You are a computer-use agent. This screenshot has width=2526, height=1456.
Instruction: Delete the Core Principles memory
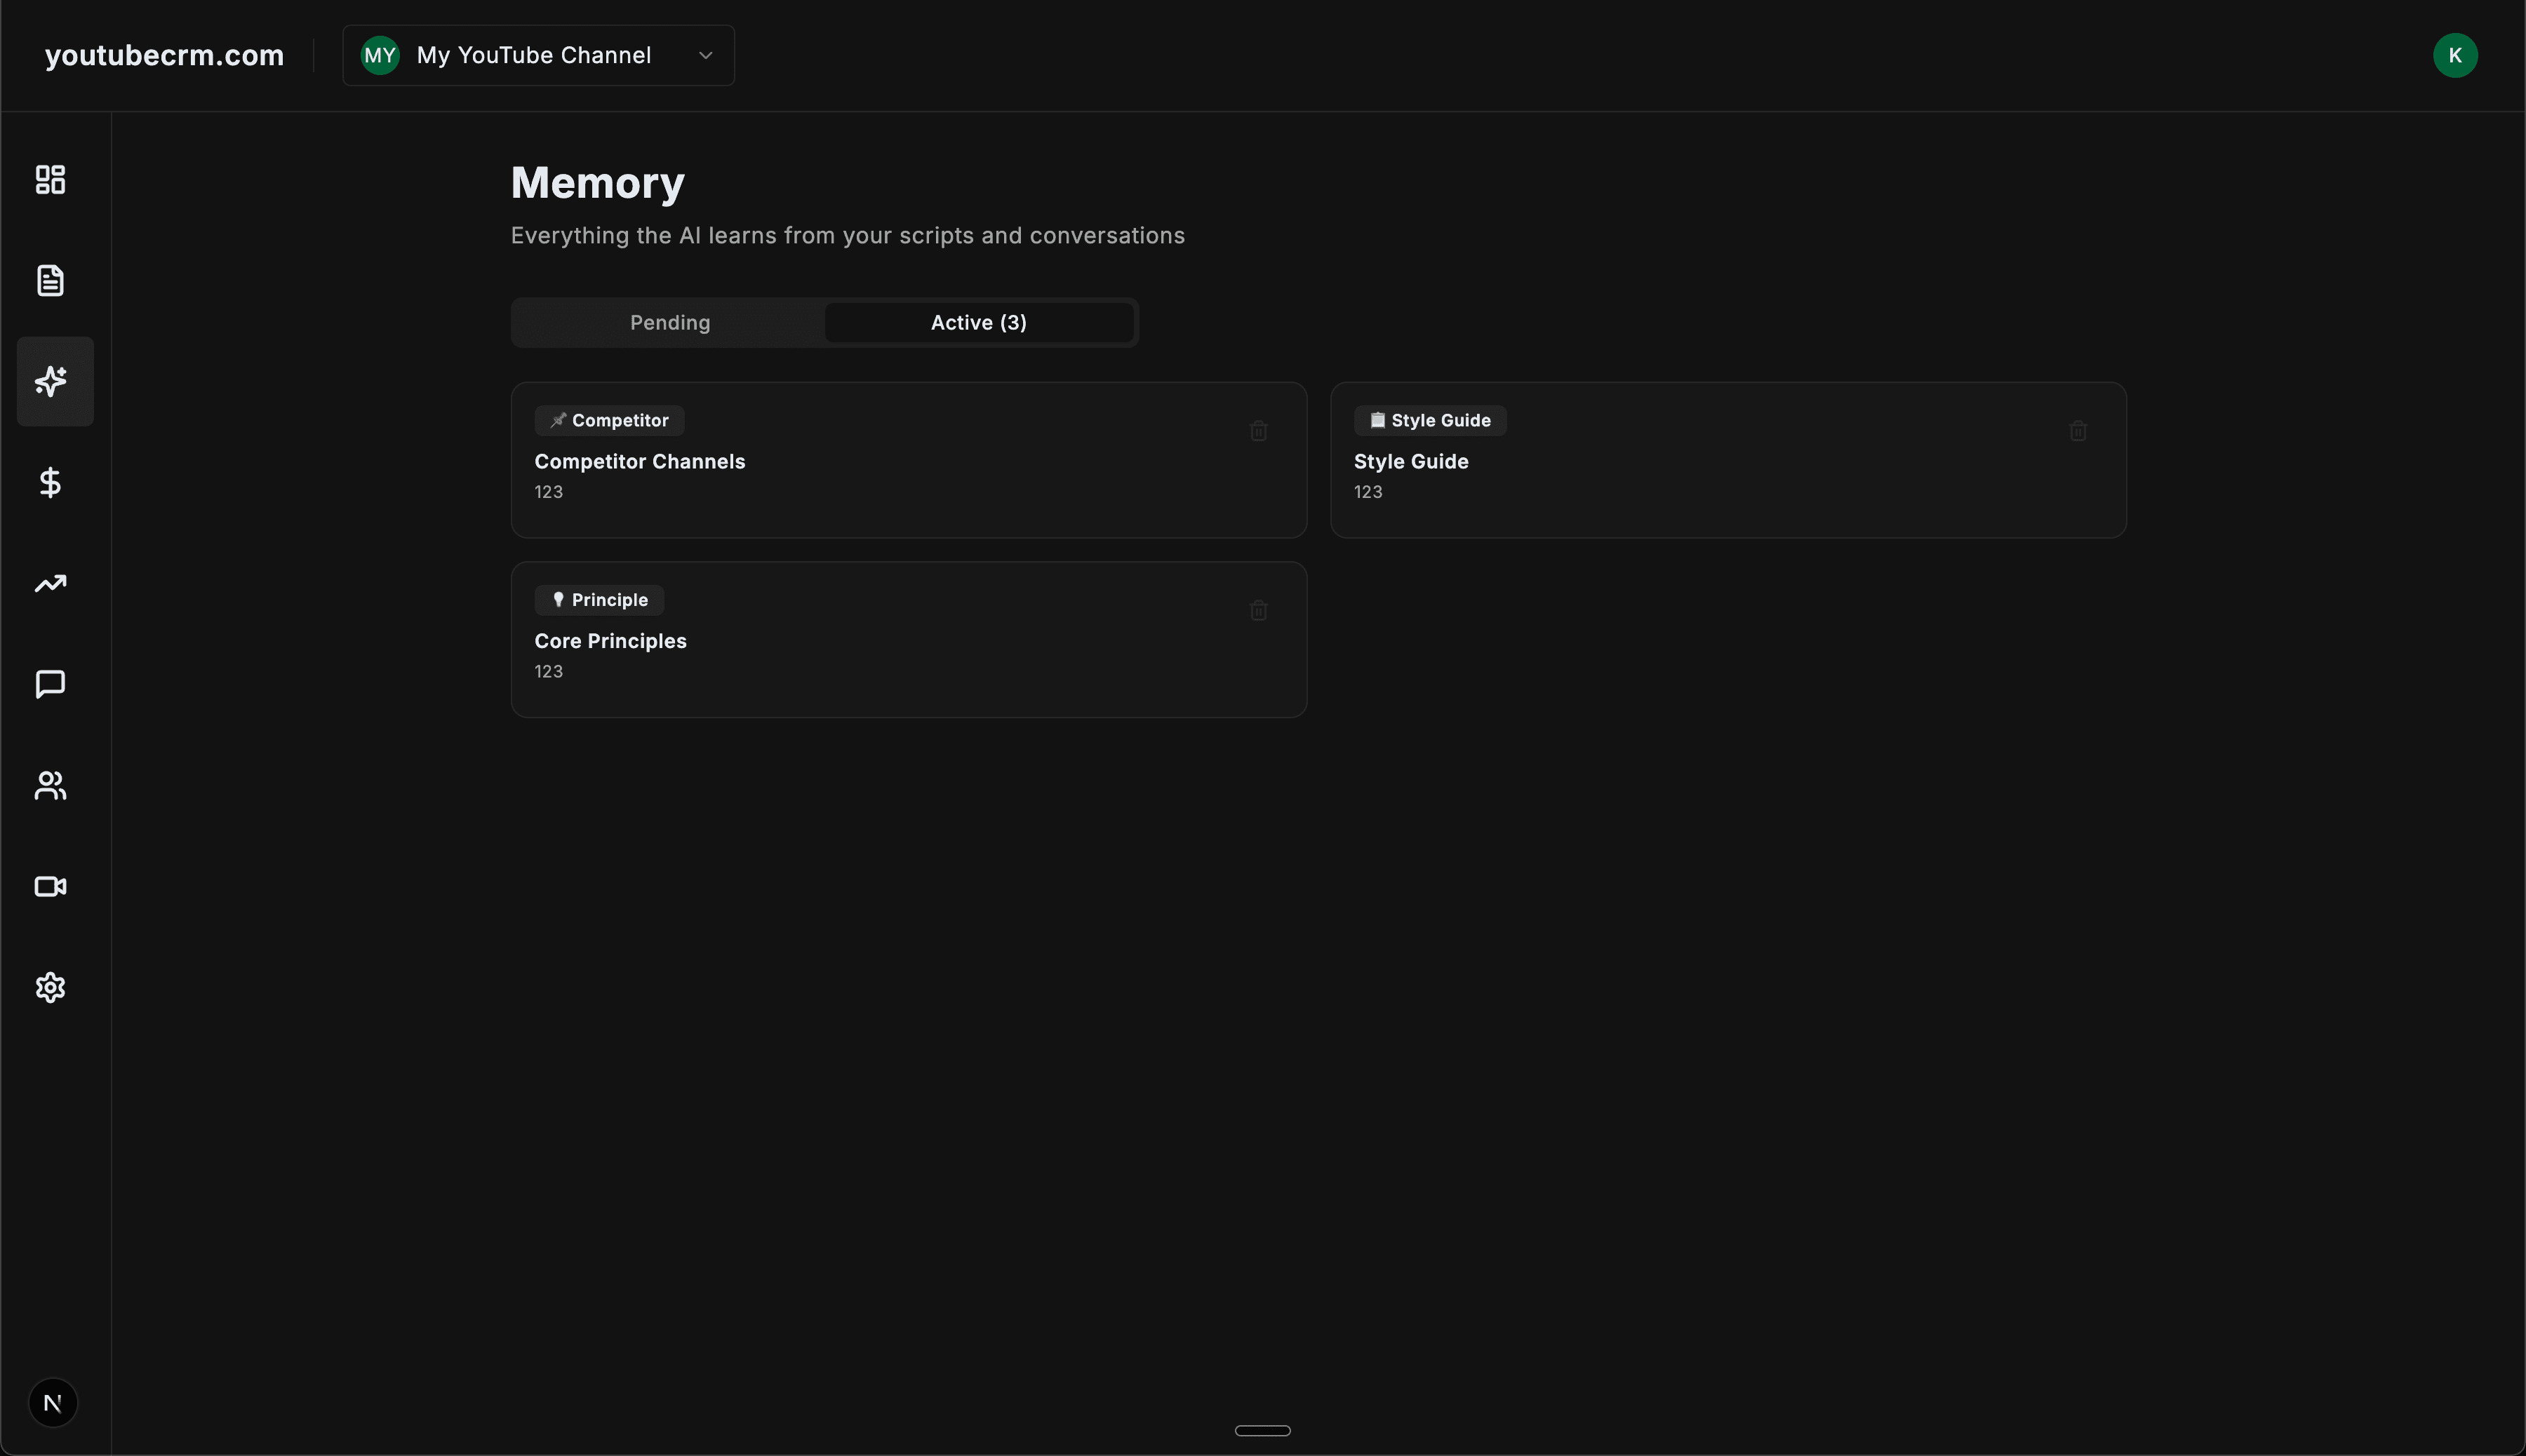[1257, 610]
